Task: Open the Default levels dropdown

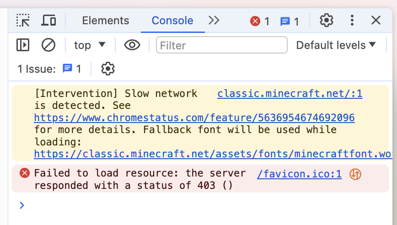Action: click(x=336, y=45)
